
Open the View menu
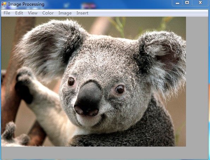(33, 13)
